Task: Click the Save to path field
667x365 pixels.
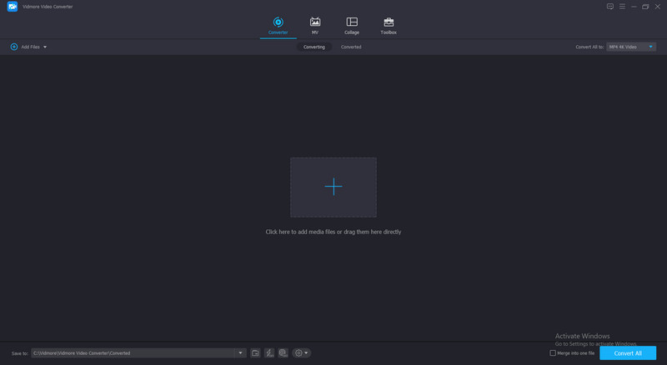Action: pos(133,353)
